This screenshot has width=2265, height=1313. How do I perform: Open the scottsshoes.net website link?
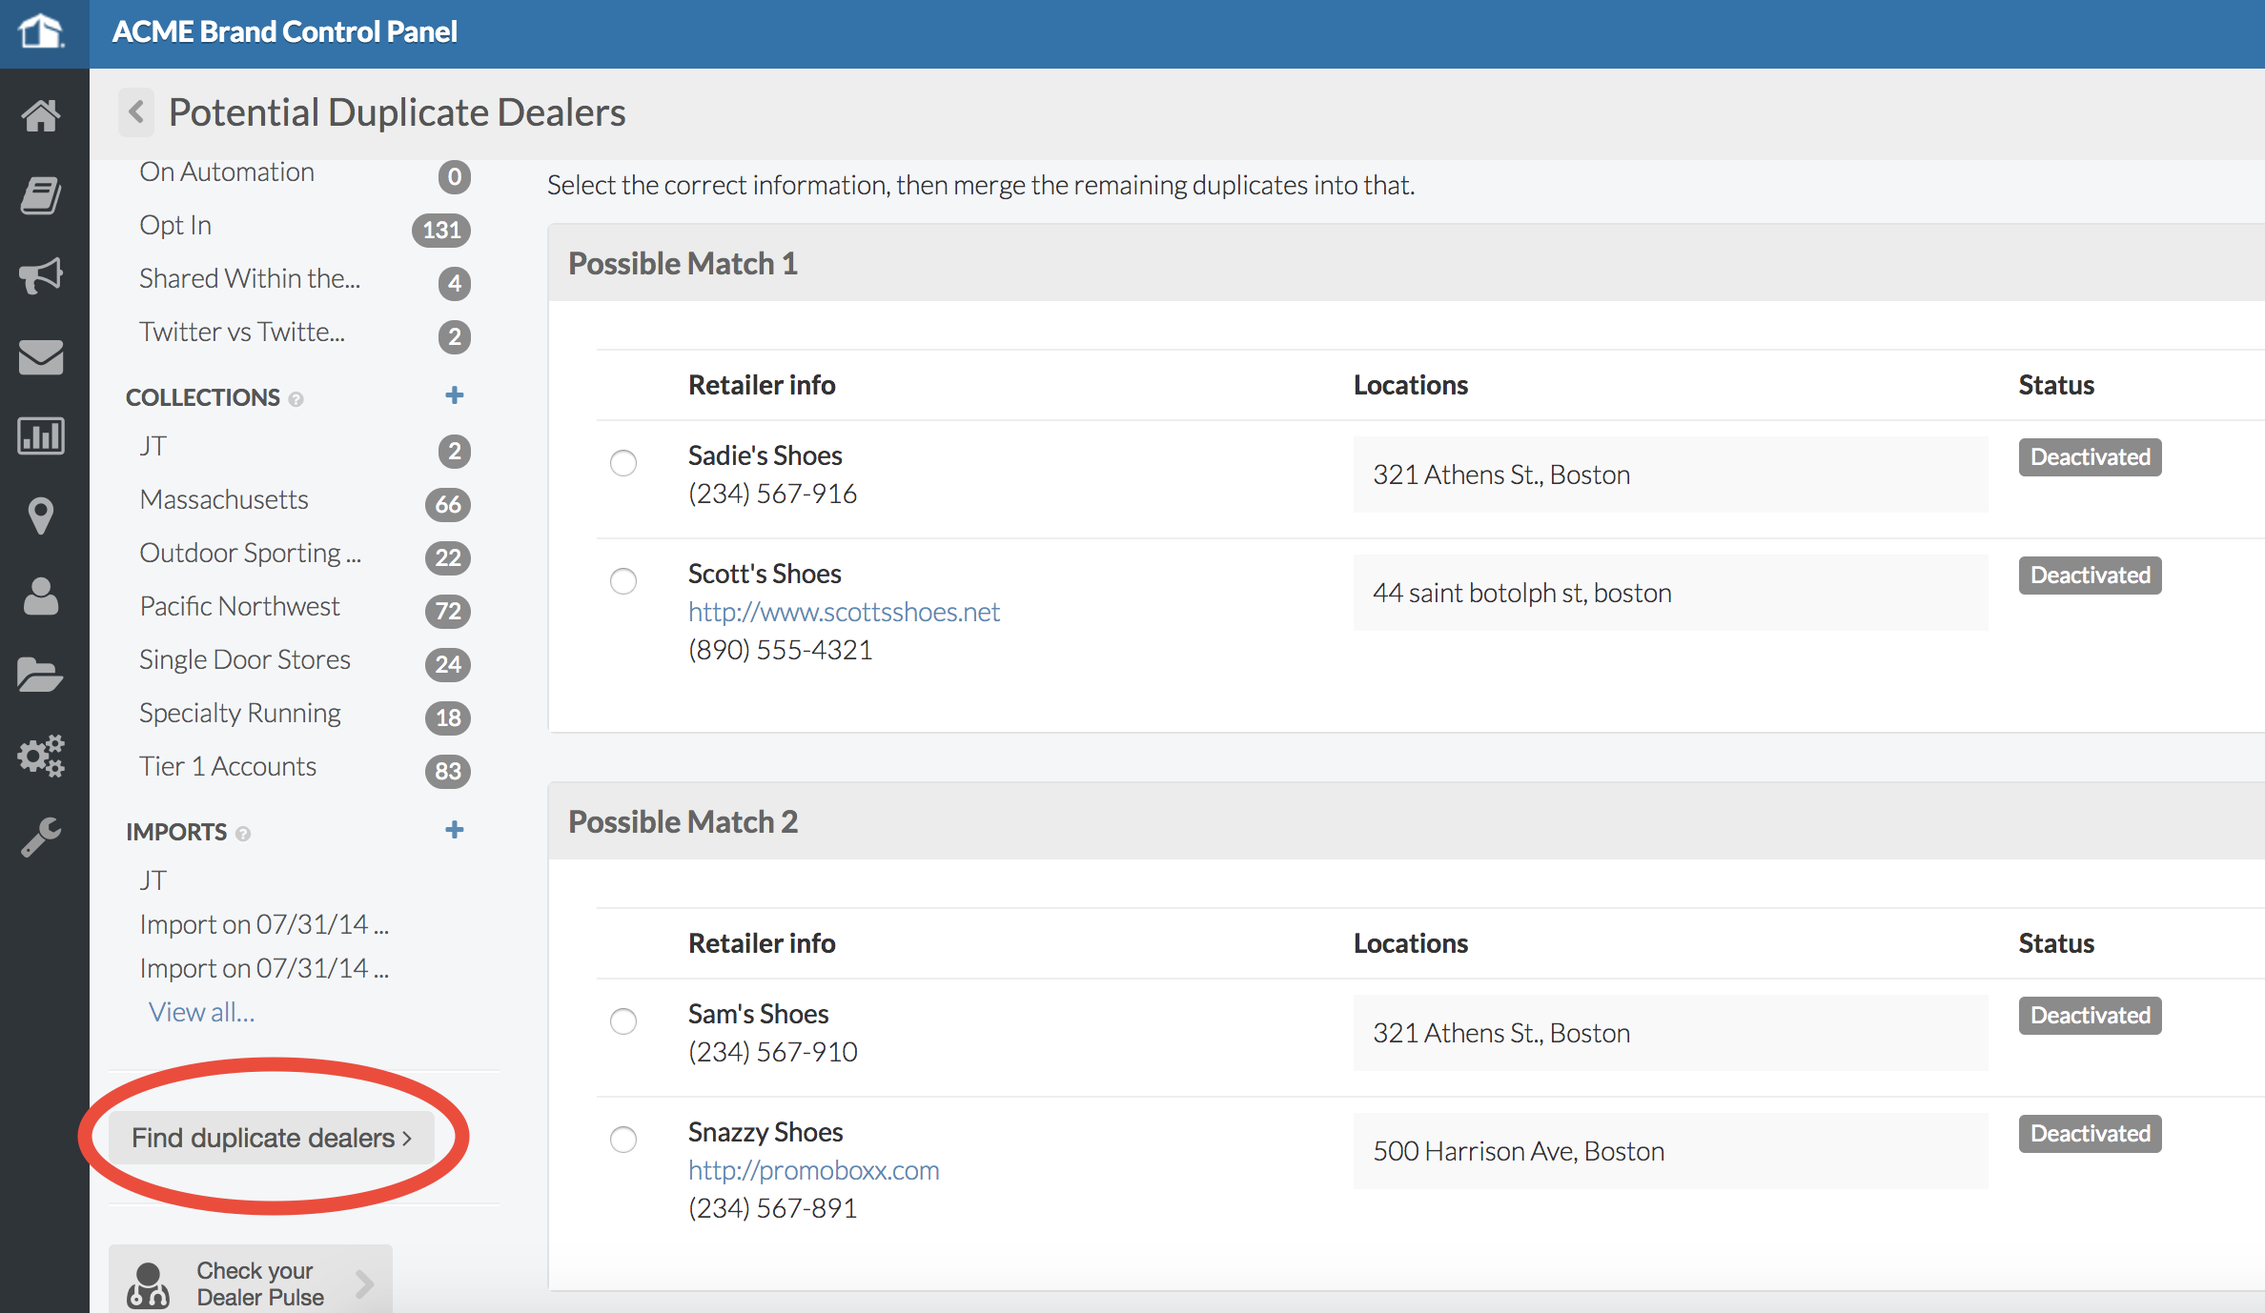tap(844, 612)
